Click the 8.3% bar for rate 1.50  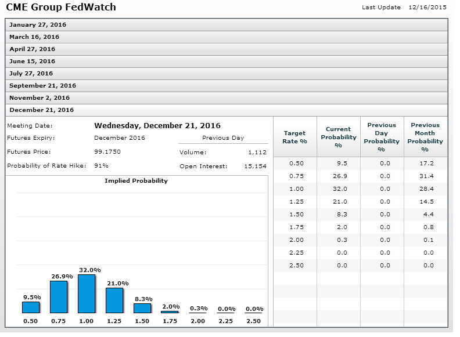(142, 308)
